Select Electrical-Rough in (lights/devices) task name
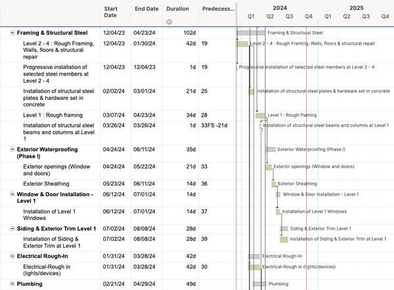 (x=47, y=270)
